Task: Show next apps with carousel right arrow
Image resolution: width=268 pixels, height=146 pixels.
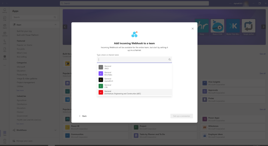Action: click(x=263, y=27)
